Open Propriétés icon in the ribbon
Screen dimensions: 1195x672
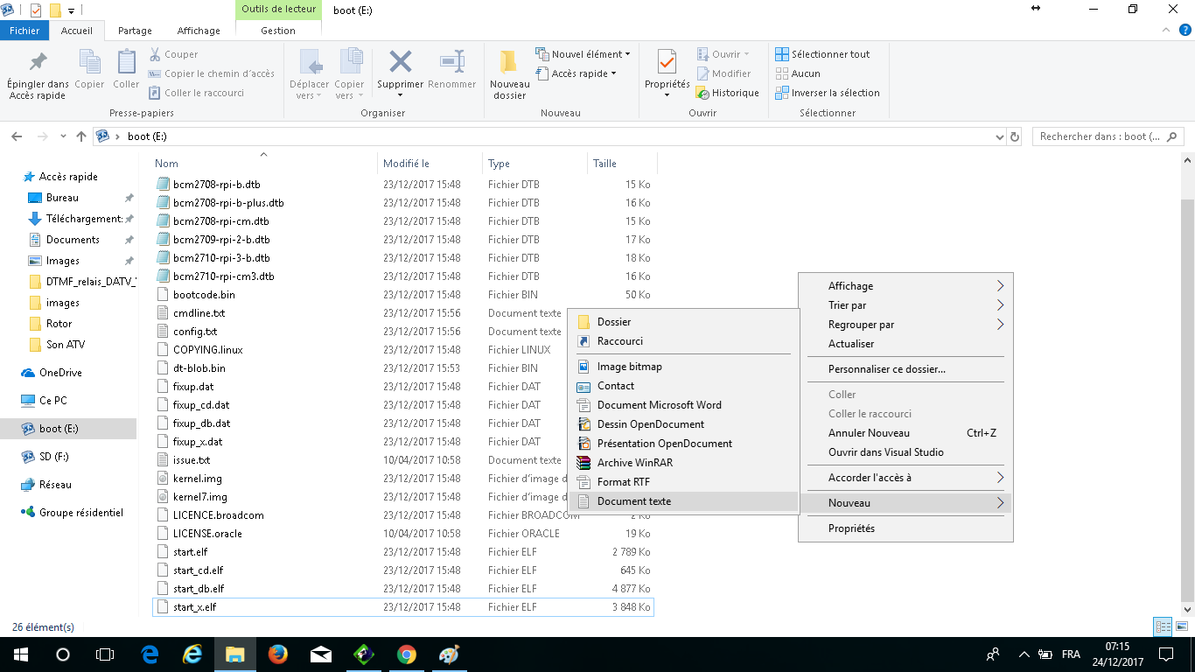[x=667, y=62]
